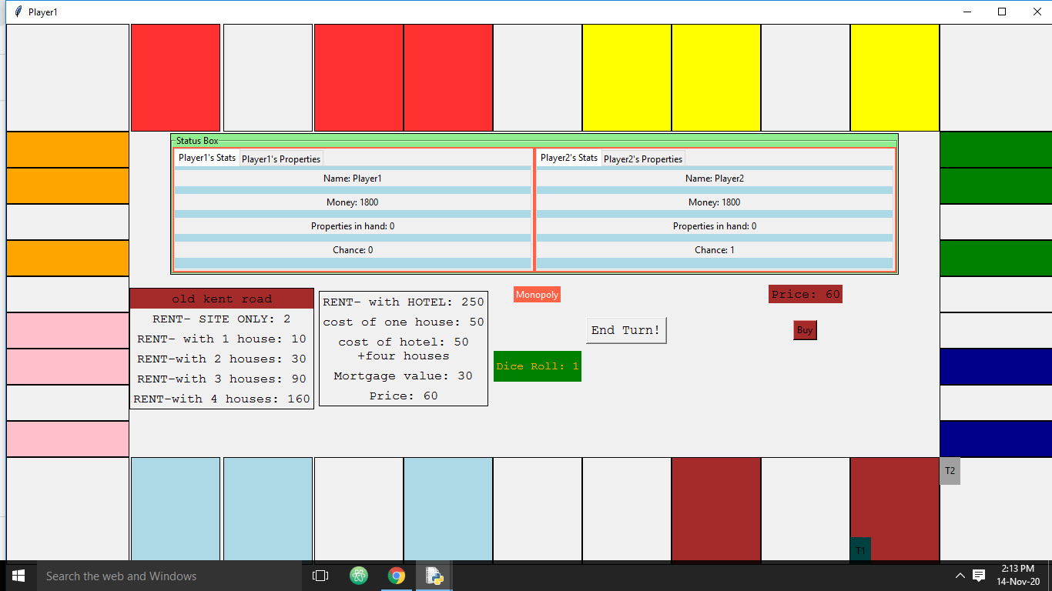Screen dimensions: 1052x591
Task: Switch to Player1's Properties tab
Action: click(x=281, y=159)
